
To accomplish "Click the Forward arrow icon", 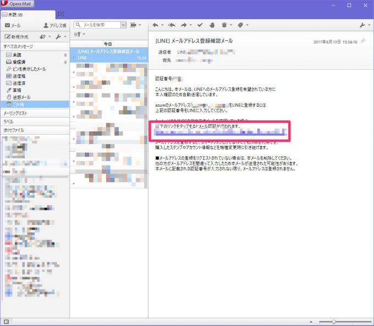I will click(184, 25).
